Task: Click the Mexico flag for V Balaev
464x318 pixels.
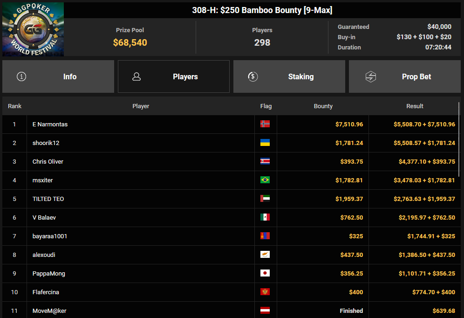Action: coord(265,217)
